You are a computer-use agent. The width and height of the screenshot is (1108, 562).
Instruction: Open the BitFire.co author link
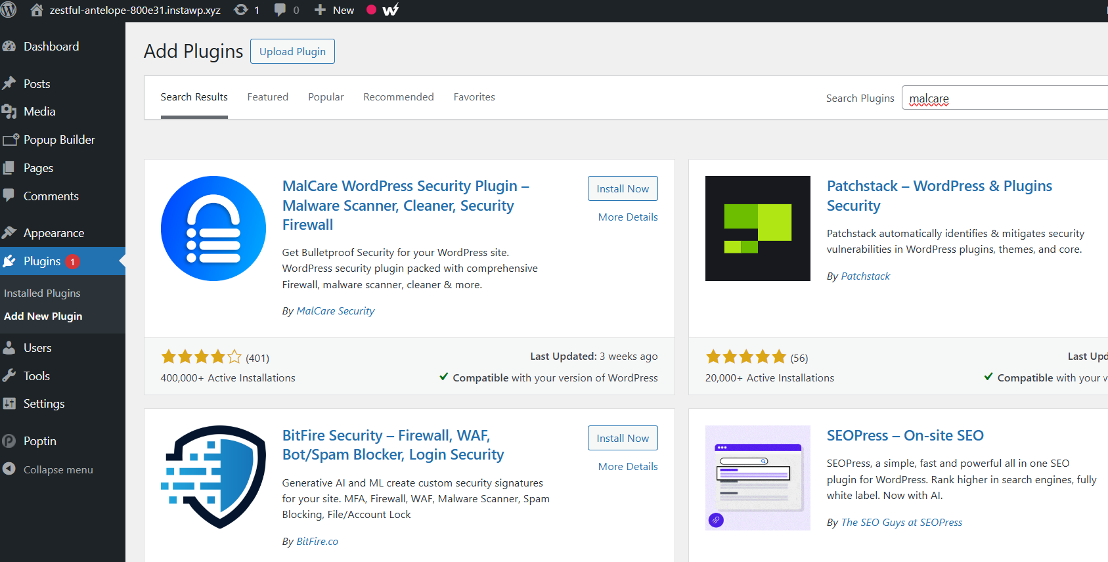point(317,542)
